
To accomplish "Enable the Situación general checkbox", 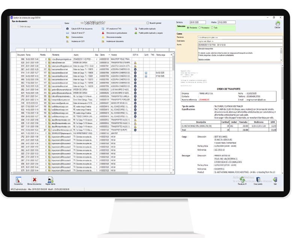I will 148,23.
